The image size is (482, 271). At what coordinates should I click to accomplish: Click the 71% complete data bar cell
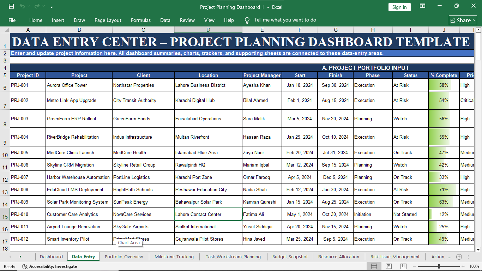click(x=444, y=189)
